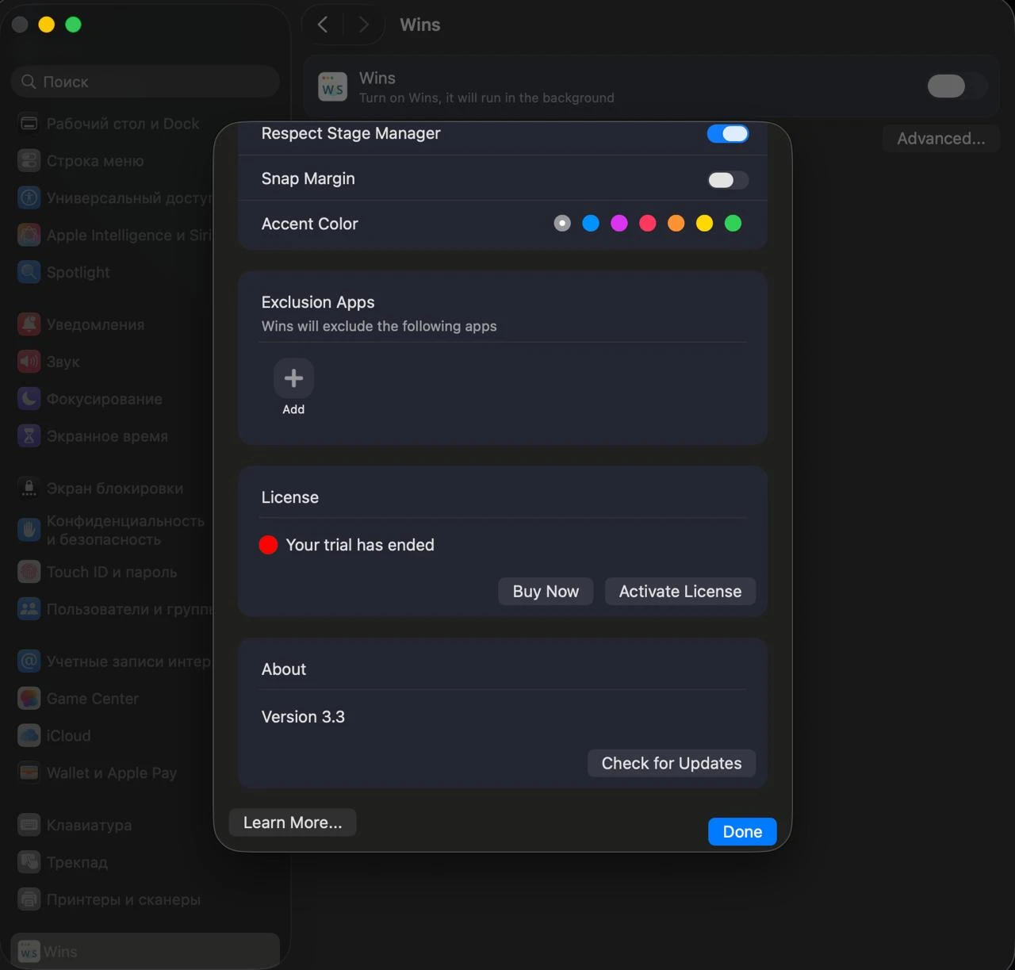The height and width of the screenshot is (970, 1015).
Task: Open the Spotlight settings icon
Action: (29, 272)
